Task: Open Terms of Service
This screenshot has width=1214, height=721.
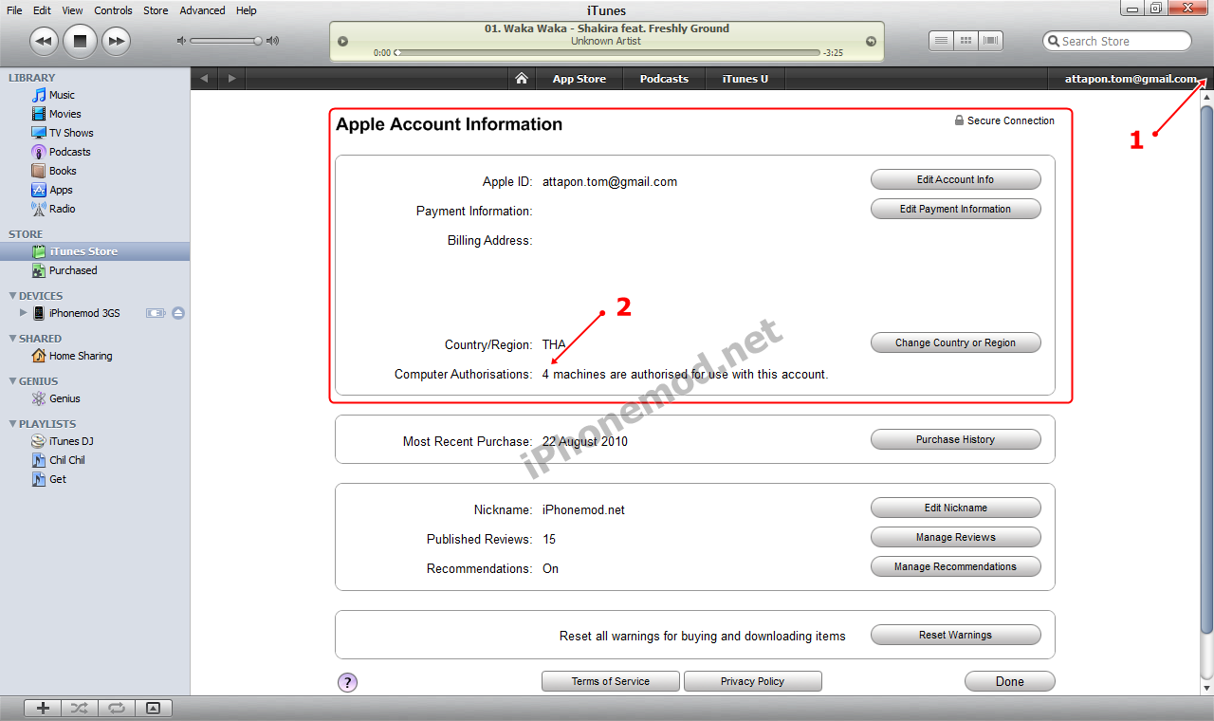Action: 611,681
